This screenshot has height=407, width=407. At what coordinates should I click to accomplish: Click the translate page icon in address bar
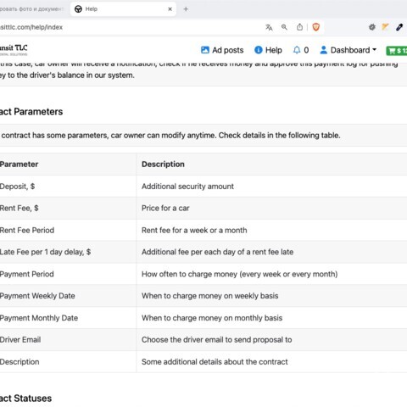pyautogui.click(x=269, y=27)
